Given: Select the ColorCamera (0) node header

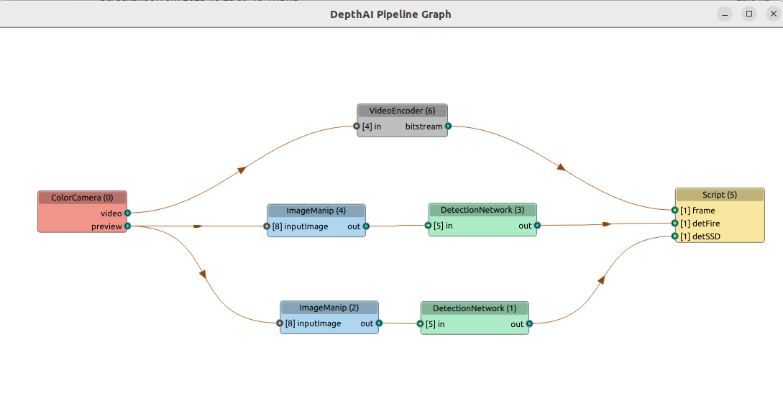Looking at the screenshot, I should tap(82, 198).
